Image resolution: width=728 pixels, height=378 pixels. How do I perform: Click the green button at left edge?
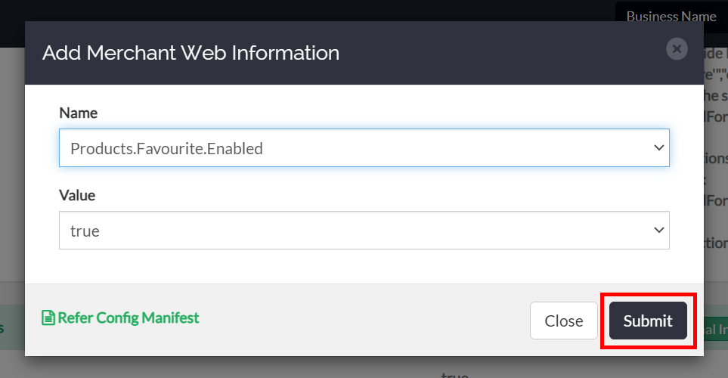11,327
